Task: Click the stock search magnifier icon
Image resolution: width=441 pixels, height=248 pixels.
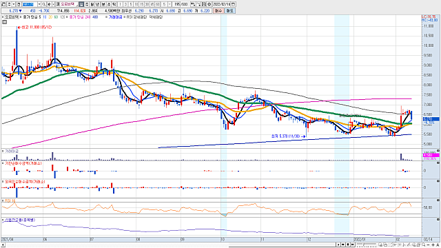Action: [43, 4]
